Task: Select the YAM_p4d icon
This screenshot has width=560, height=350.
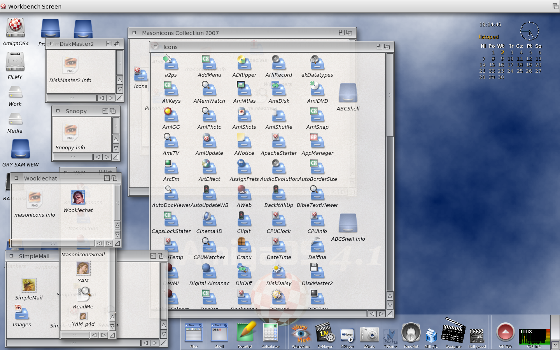Action: (x=83, y=316)
